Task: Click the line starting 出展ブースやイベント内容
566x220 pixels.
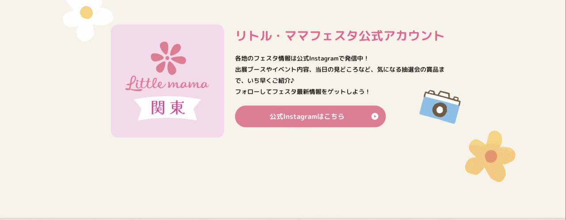Action: [340, 70]
